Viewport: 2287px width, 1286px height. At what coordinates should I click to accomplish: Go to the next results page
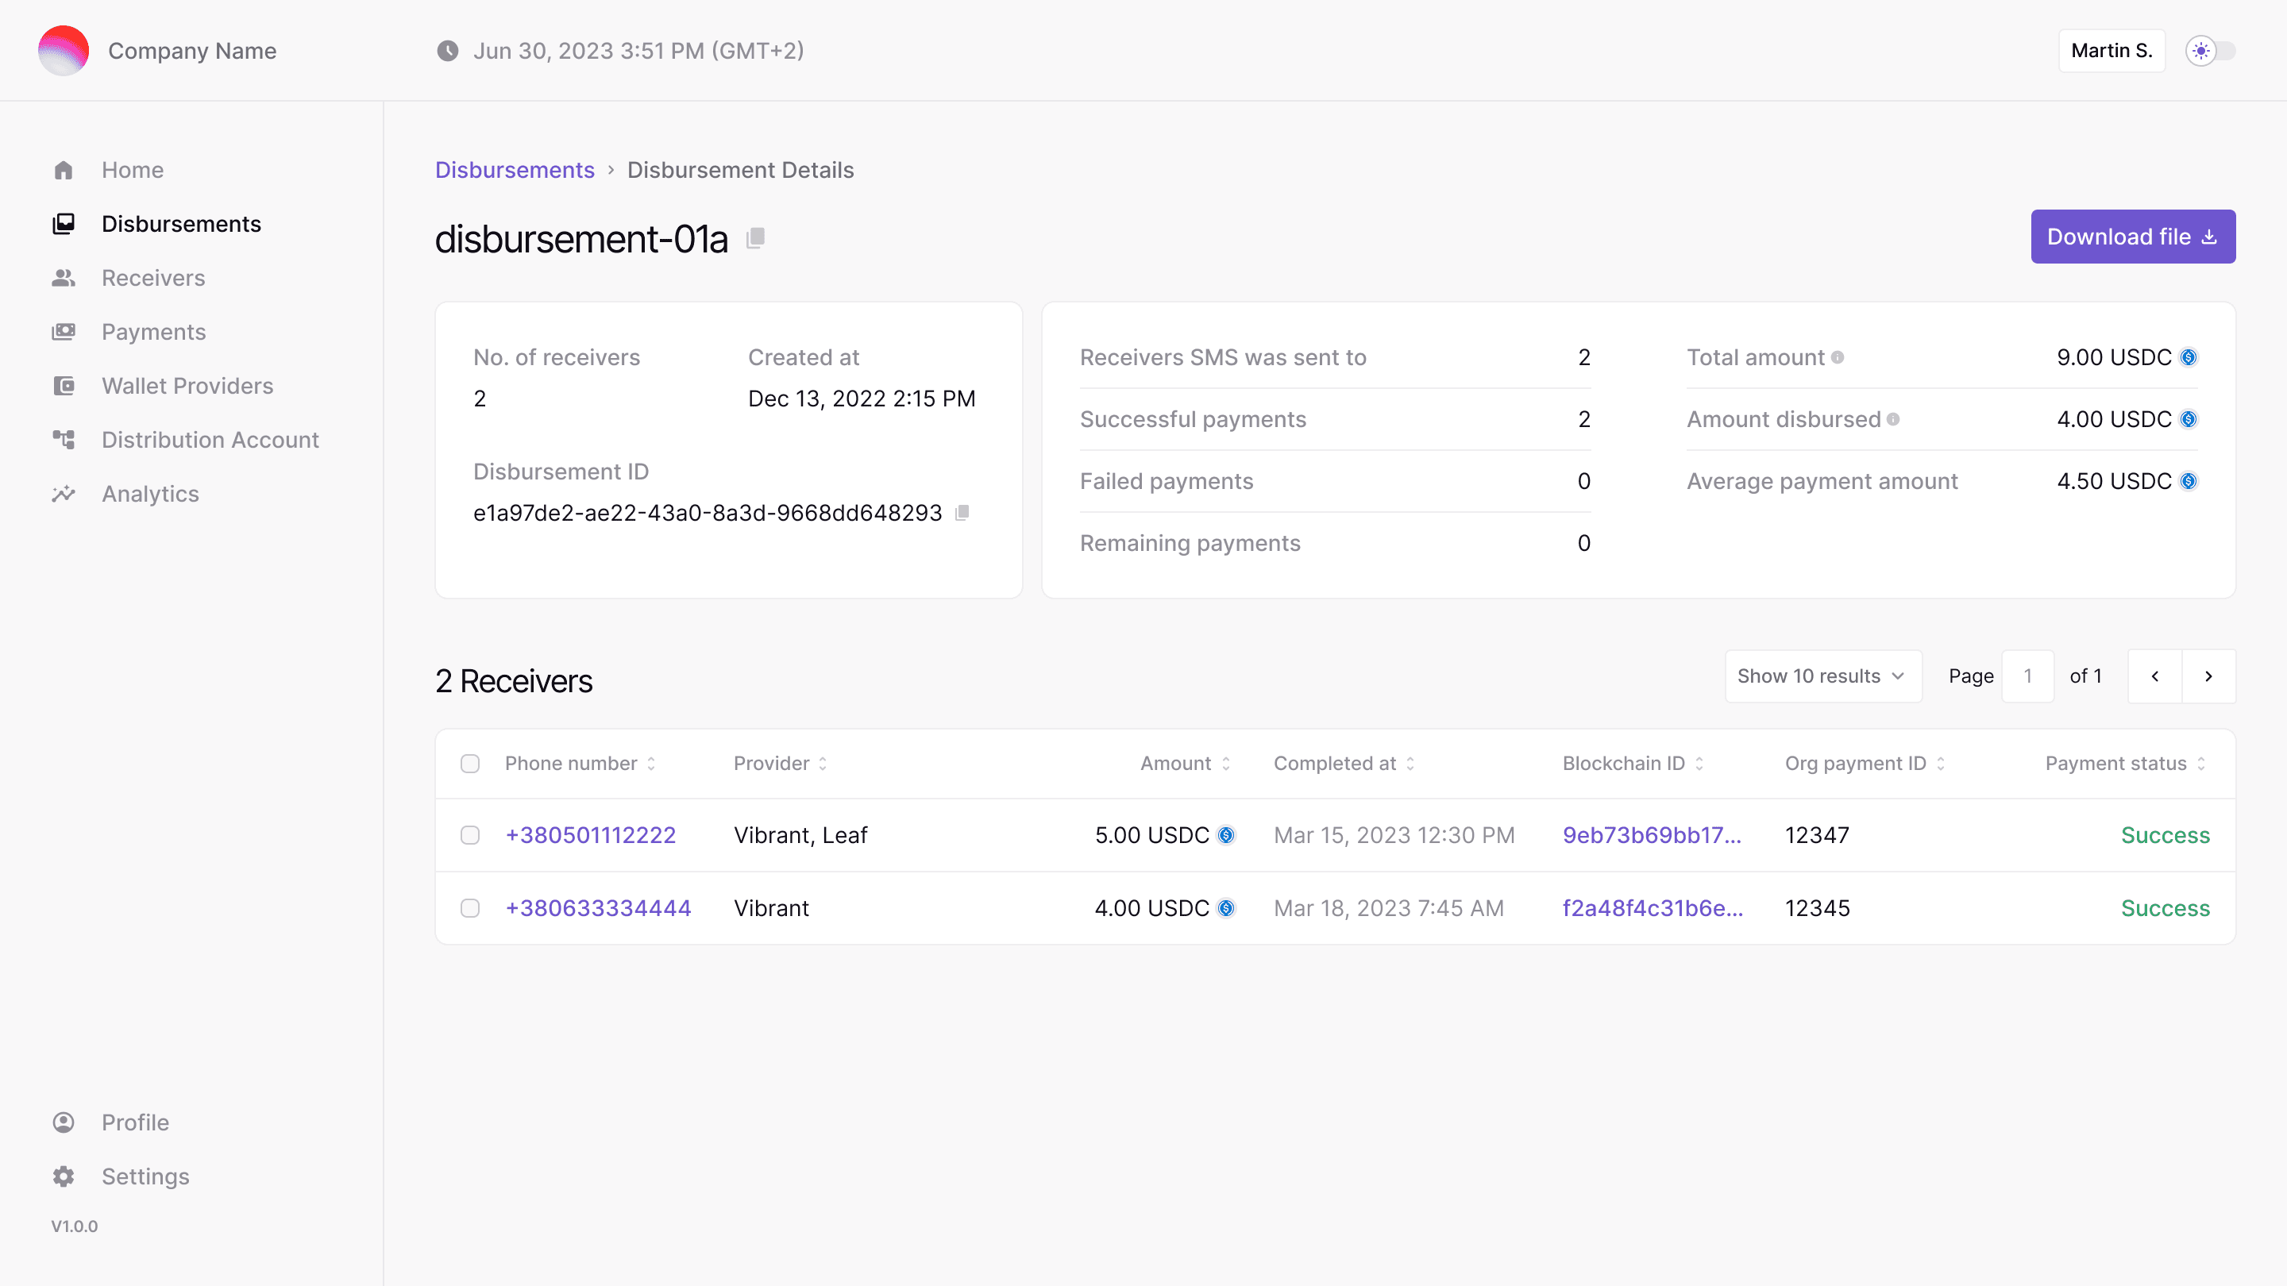pos(2209,676)
